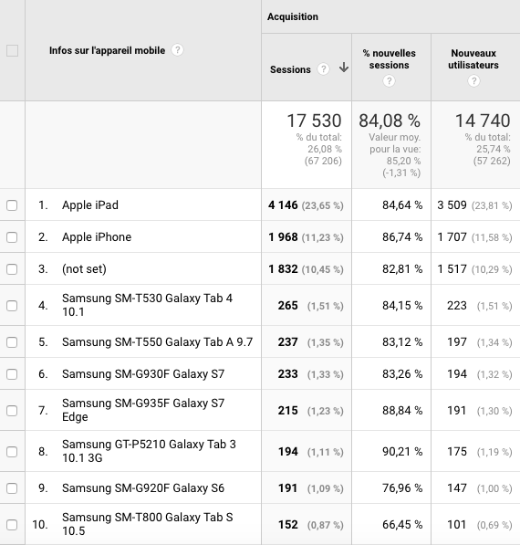520x545 pixels.
Task: Click 86,74 % new sessions for iPhone
Action: (x=402, y=237)
